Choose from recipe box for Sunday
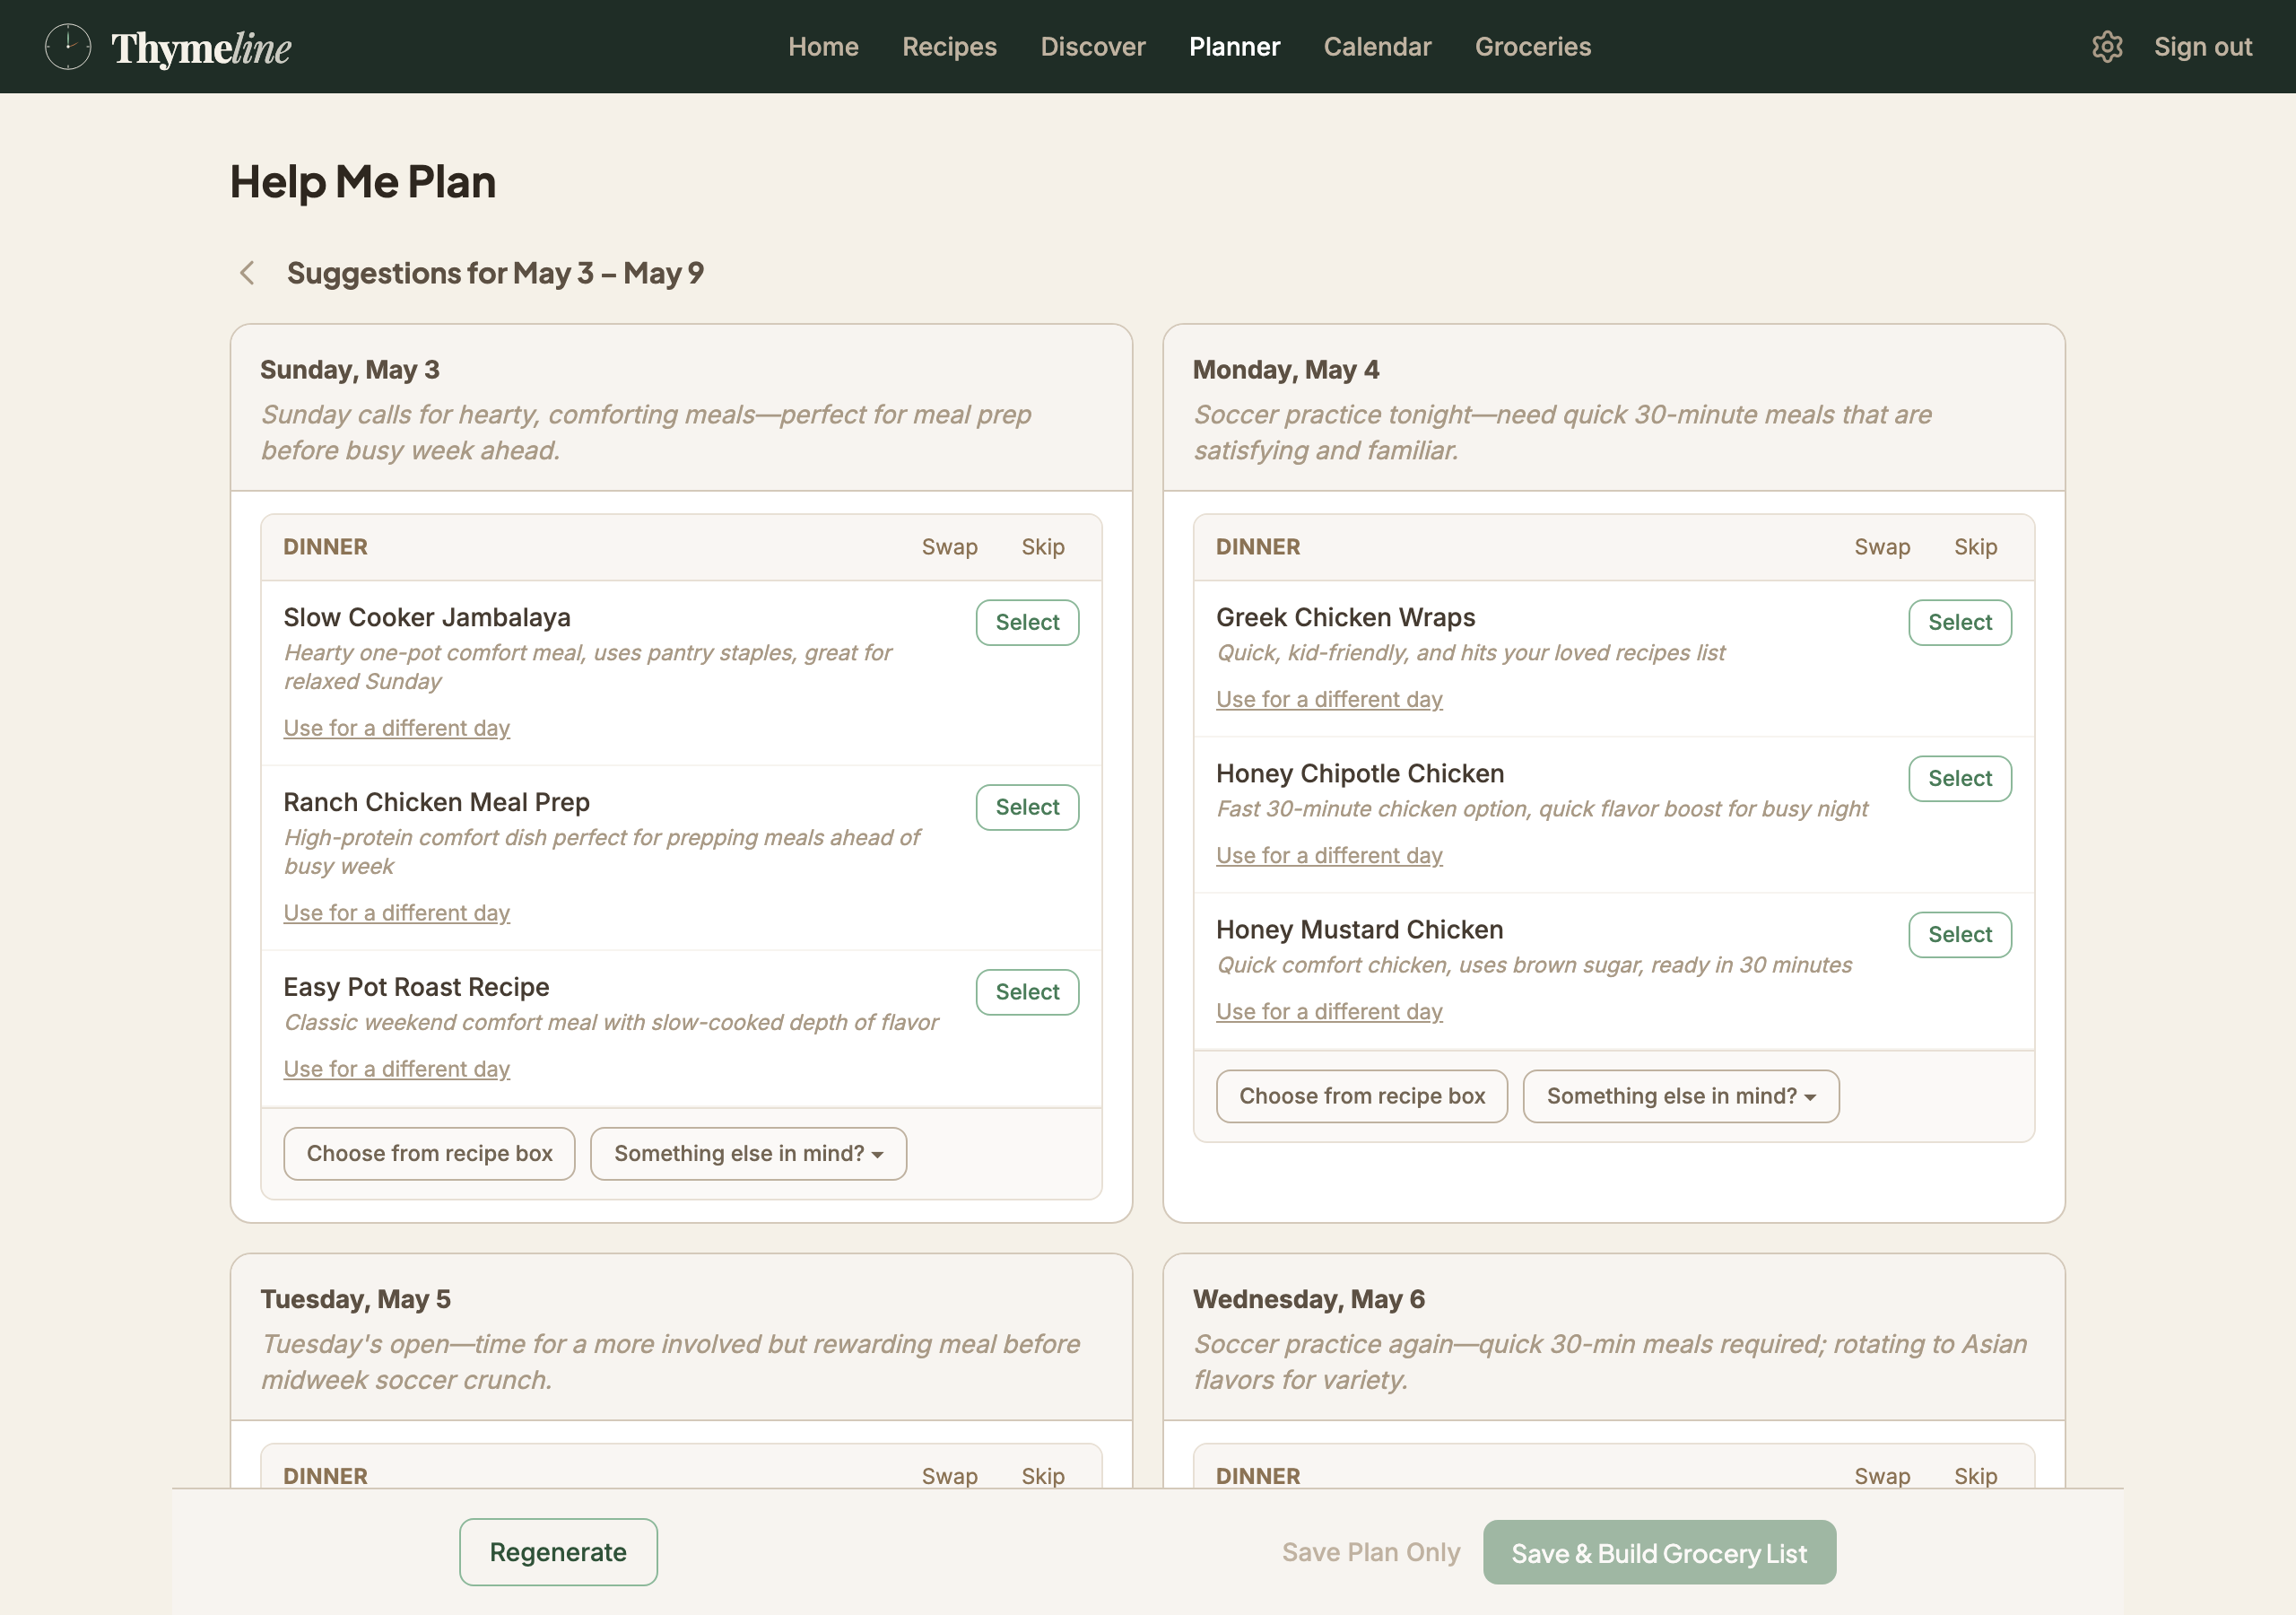 pyautogui.click(x=428, y=1153)
